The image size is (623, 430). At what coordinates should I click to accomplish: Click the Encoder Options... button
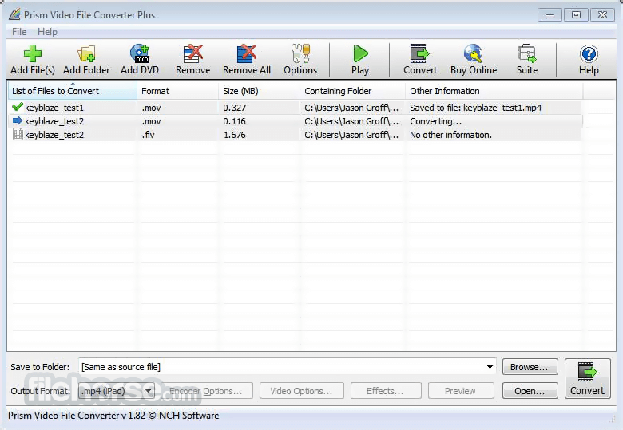(205, 391)
